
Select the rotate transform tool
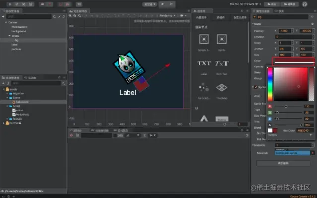(x=17, y=4)
